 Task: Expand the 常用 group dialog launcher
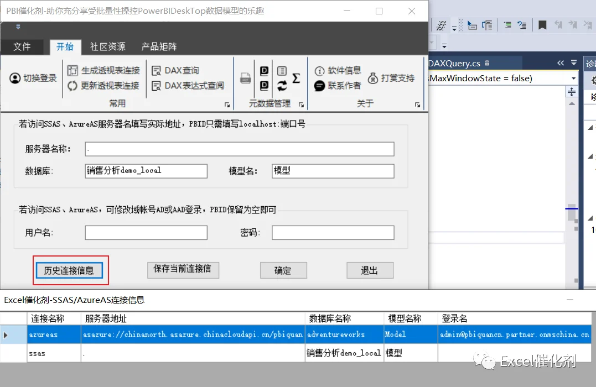[227, 105]
